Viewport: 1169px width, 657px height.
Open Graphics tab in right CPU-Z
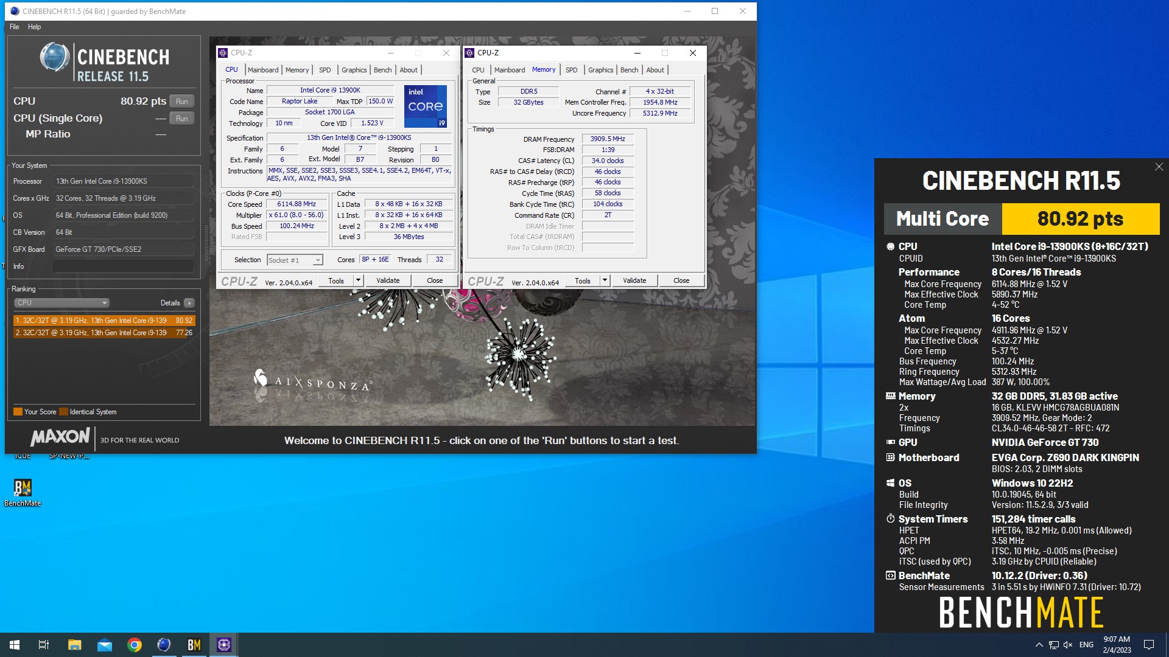click(x=601, y=70)
